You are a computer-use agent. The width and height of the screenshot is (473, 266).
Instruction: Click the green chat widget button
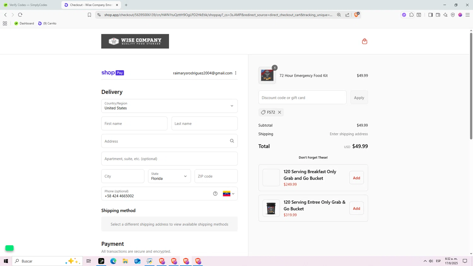tap(9, 248)
